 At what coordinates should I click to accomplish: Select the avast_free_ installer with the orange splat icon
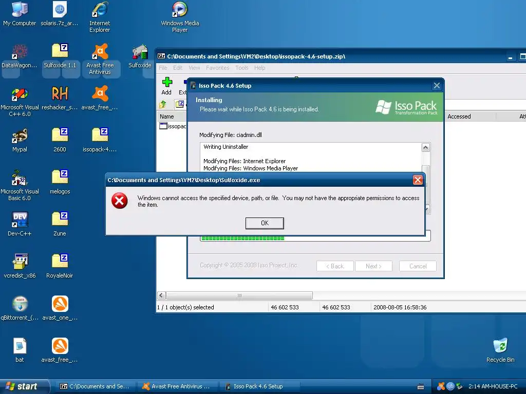(100, 98)
